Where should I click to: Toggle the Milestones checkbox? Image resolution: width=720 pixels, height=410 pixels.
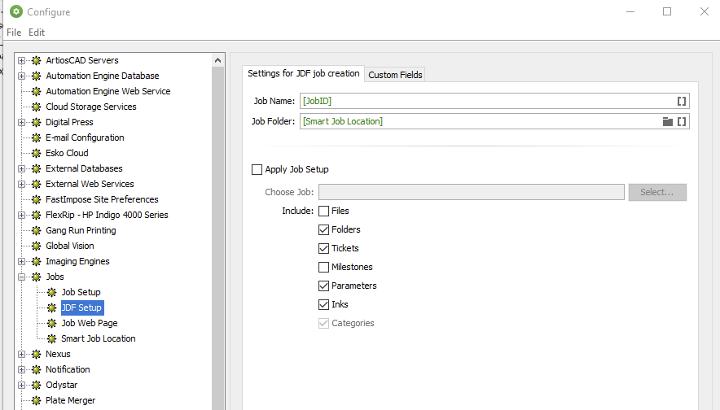324,267
